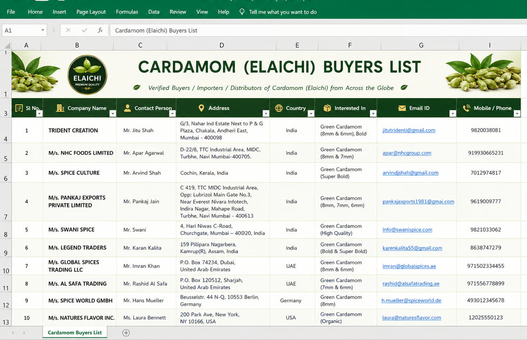Screen dimensions: 527x340
Task: Switch to the Insert ribbon tab
Action: click(x=59, y=12)
